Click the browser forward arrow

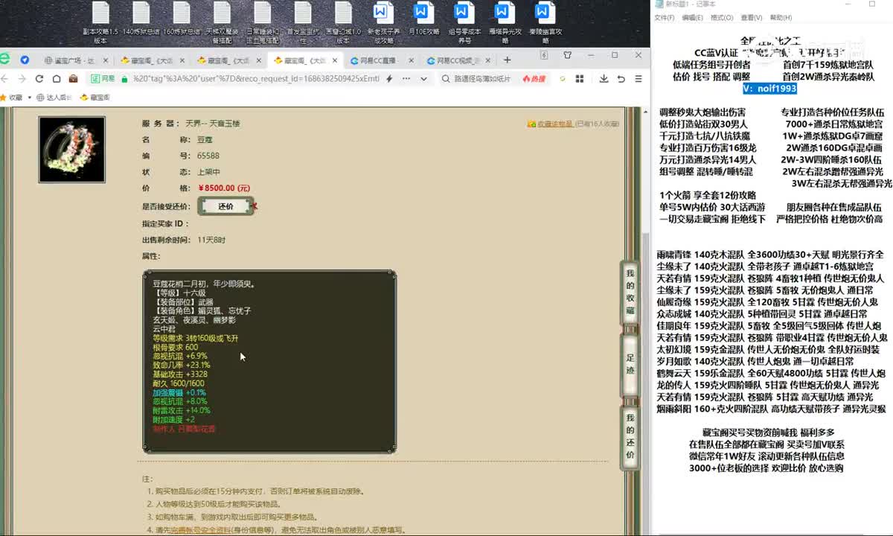coord(22,79)
